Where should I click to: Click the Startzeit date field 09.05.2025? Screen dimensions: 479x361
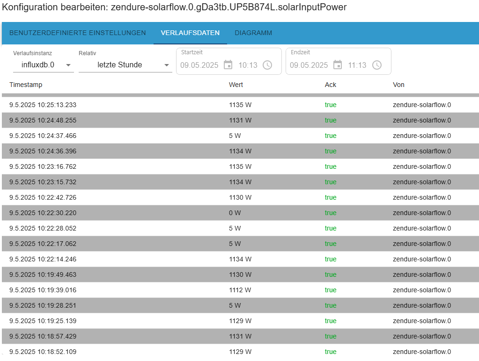point(199,65)
